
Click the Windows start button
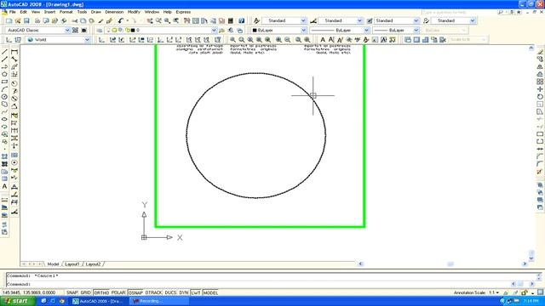(17, 301)
